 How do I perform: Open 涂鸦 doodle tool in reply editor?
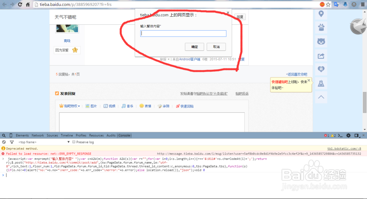pyautogui.click(x=163, y=106)
